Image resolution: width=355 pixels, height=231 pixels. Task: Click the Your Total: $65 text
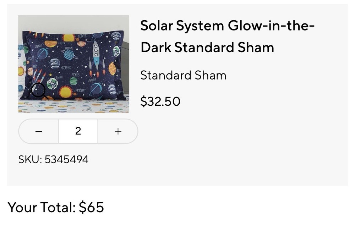pyautogui.click(x=56, y=207)
